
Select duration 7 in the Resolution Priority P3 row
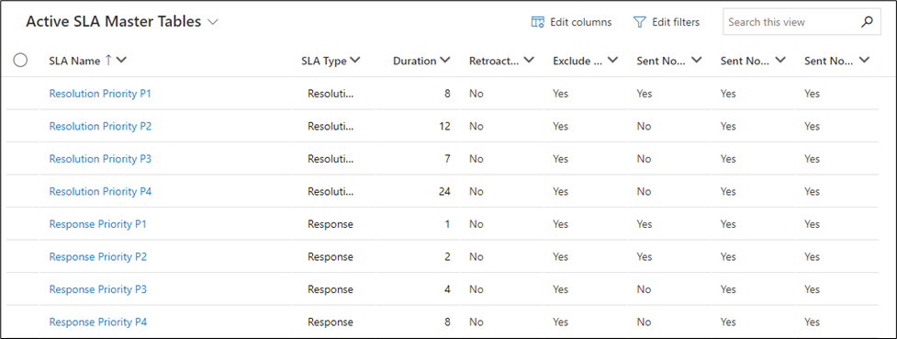pos(447,159)
